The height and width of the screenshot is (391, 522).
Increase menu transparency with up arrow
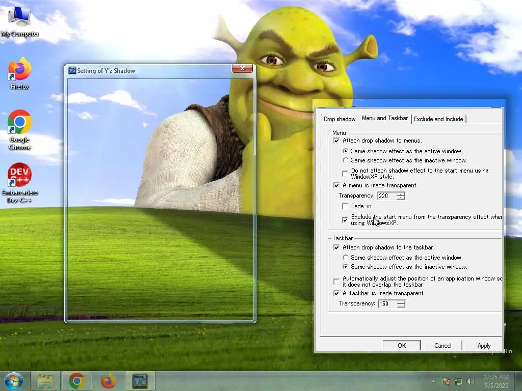(x=401, y=194)
